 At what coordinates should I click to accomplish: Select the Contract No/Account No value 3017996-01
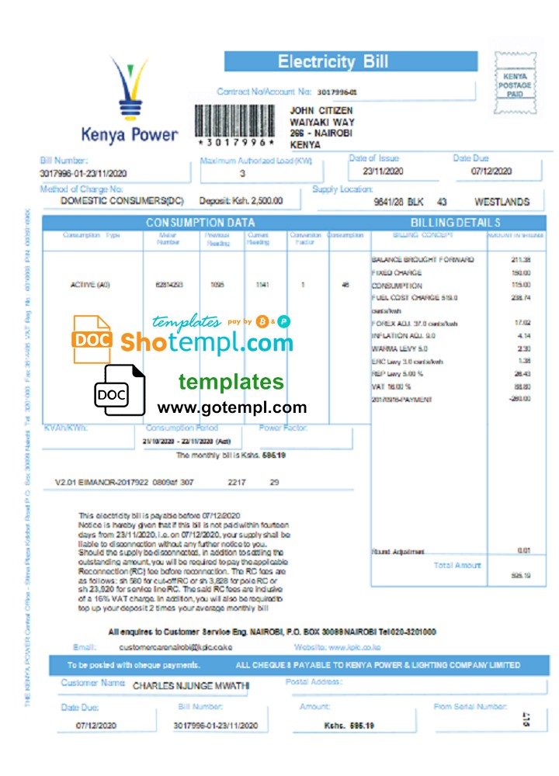tap(337, 92)
